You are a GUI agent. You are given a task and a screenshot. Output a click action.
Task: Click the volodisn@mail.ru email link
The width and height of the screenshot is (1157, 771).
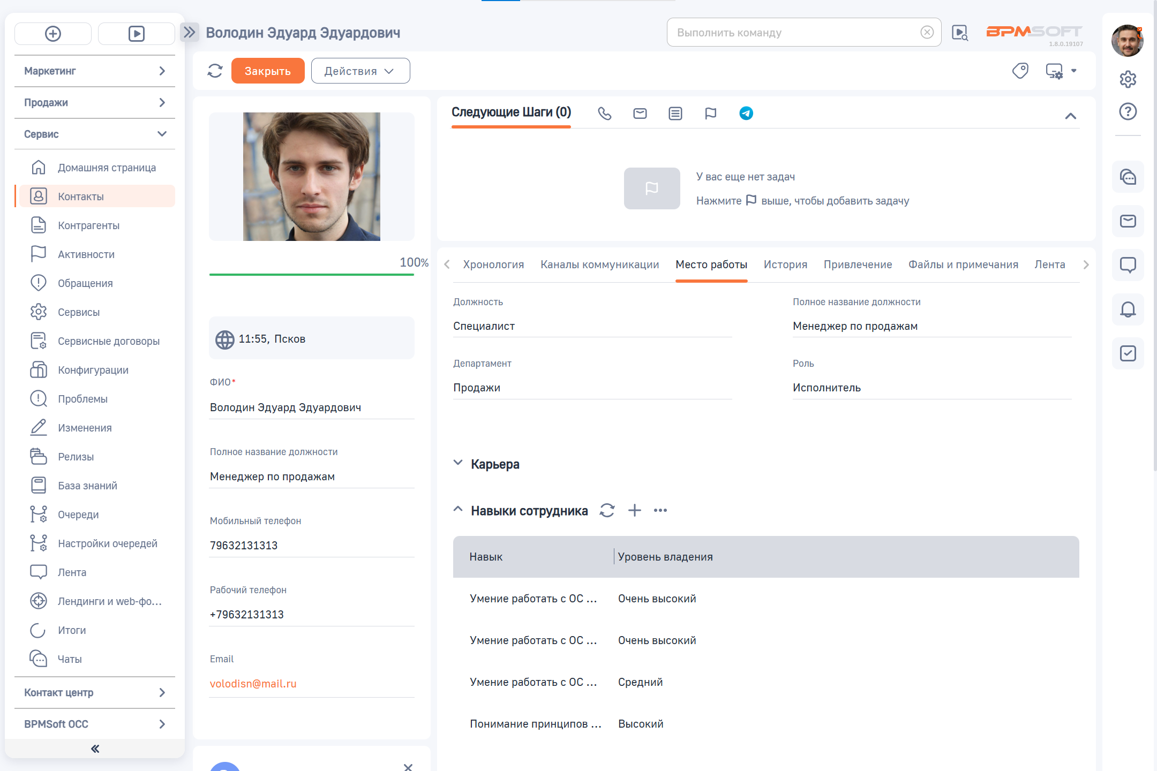tap(253, 684)
